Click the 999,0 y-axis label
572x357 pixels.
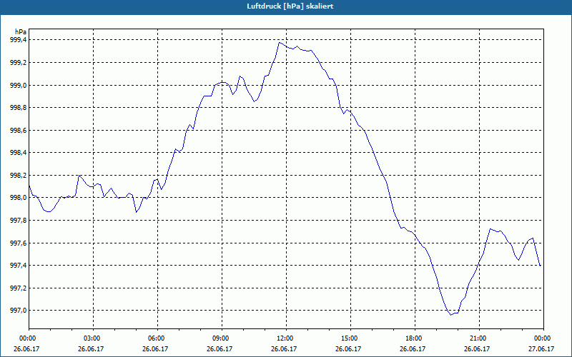tap(19, 85)
